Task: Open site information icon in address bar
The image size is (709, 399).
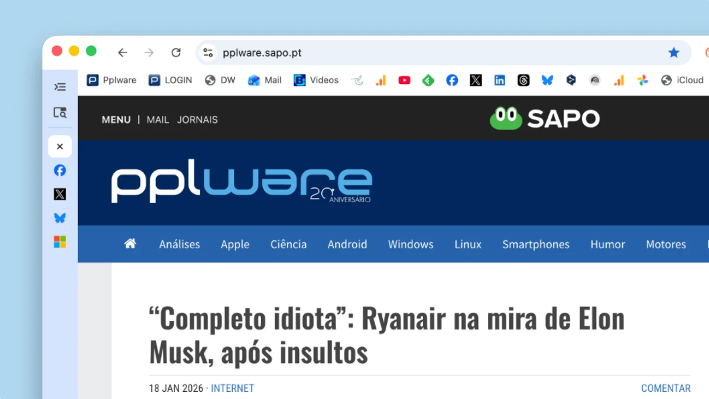Action: (x=208, y=53)
